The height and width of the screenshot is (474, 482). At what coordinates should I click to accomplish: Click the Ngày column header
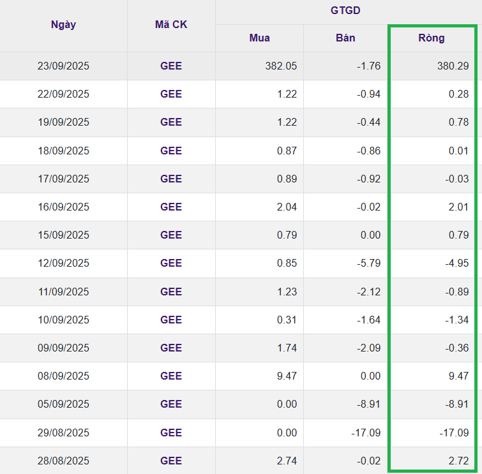pyautogui.click(x=63, y=25)
